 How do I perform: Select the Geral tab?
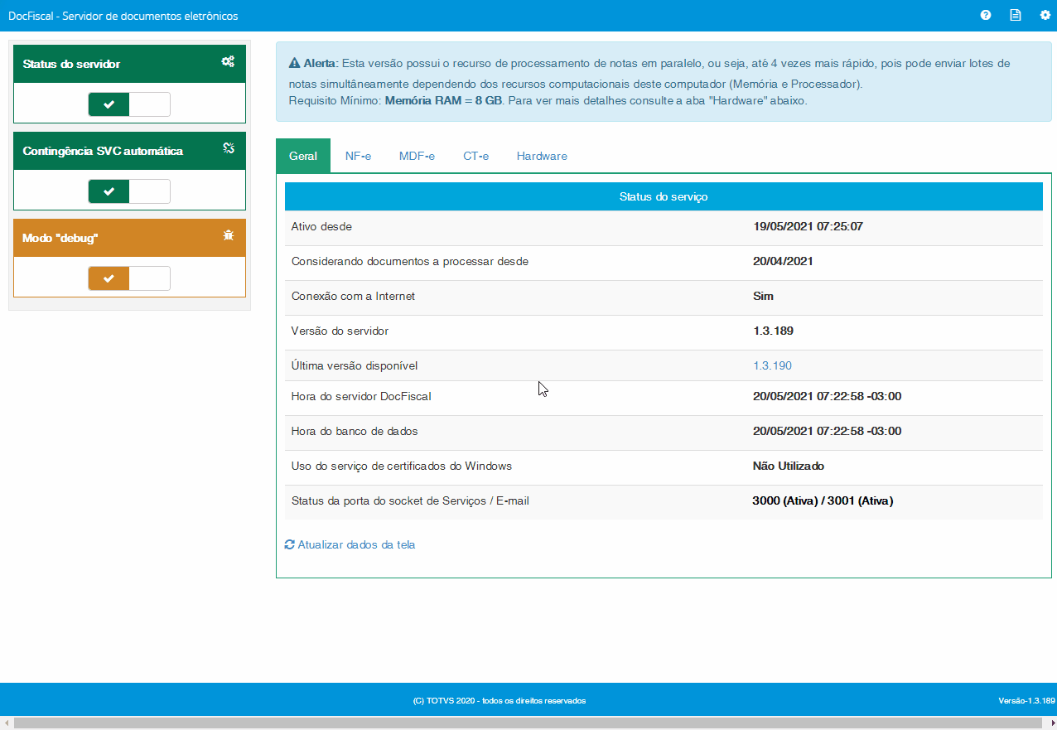pyautogui.click(x=303, y=156)
